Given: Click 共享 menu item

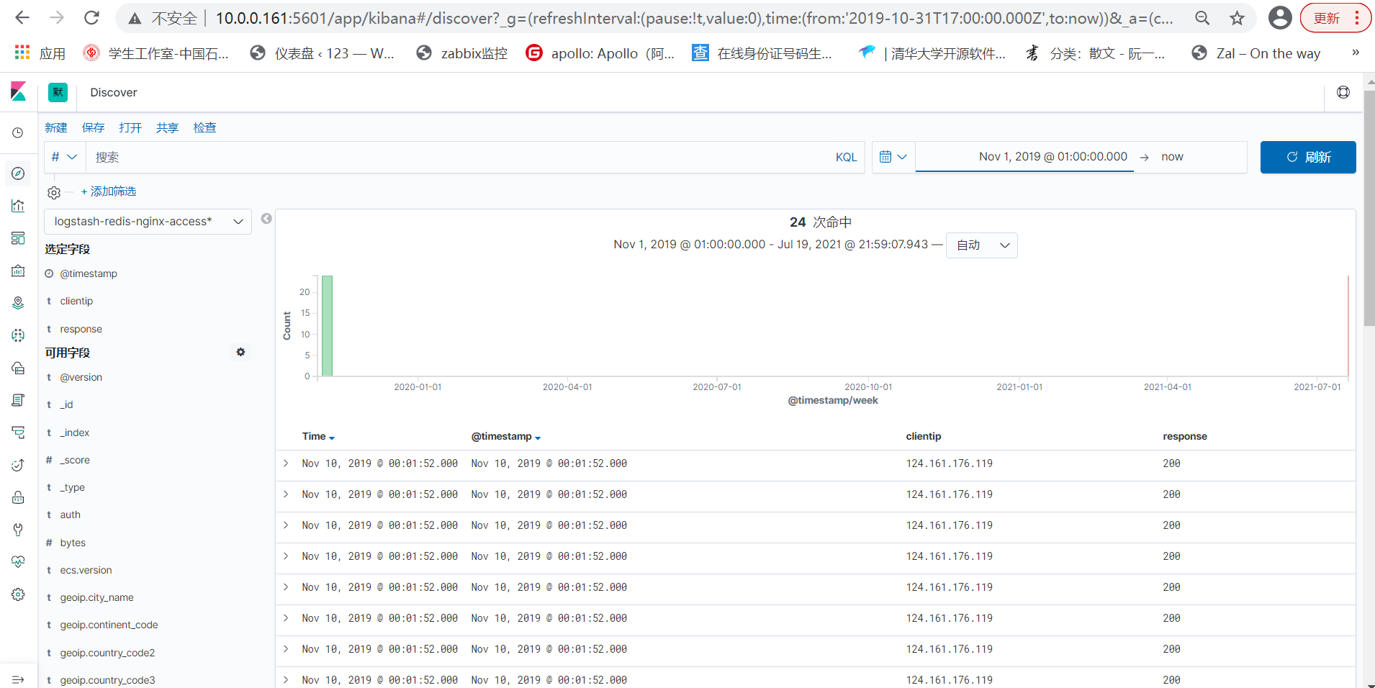Looking at the screenshot, I should click(x=167, y=127).
